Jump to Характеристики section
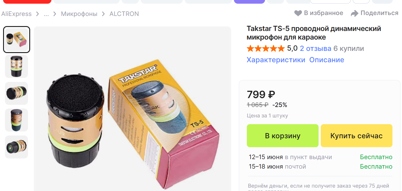Image resolution: width=402 pixels, height=191 pixels. (x=276, y=60)
